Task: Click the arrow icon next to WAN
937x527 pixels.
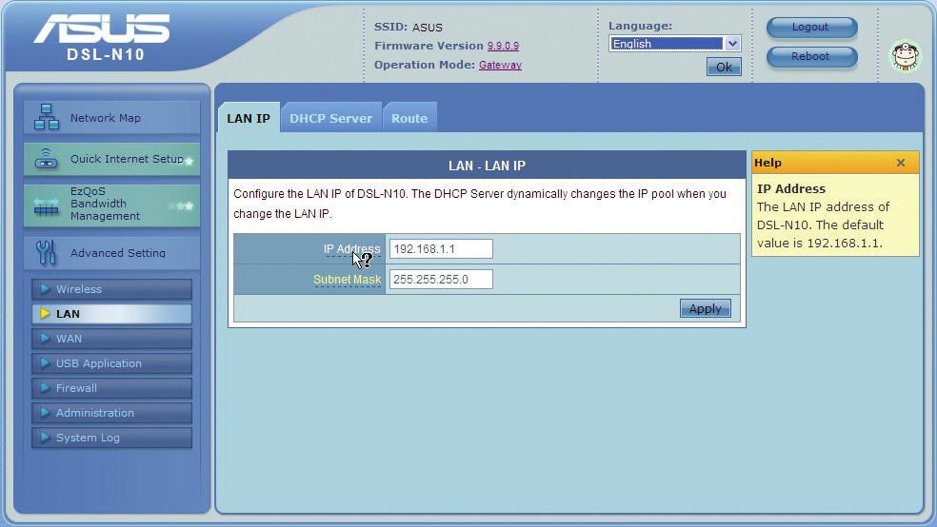Action: coord(45,339)
